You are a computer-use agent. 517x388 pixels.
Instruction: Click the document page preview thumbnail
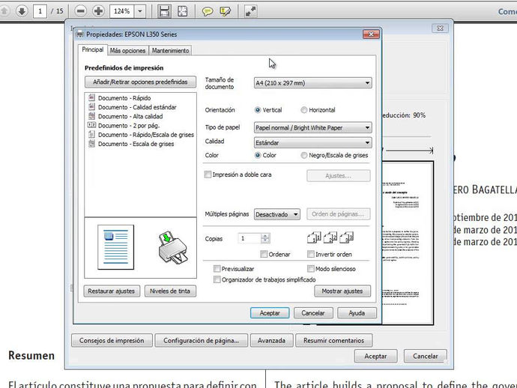115,247
